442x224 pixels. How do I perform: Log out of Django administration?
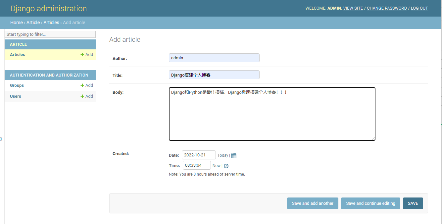(x=419, y=8)
